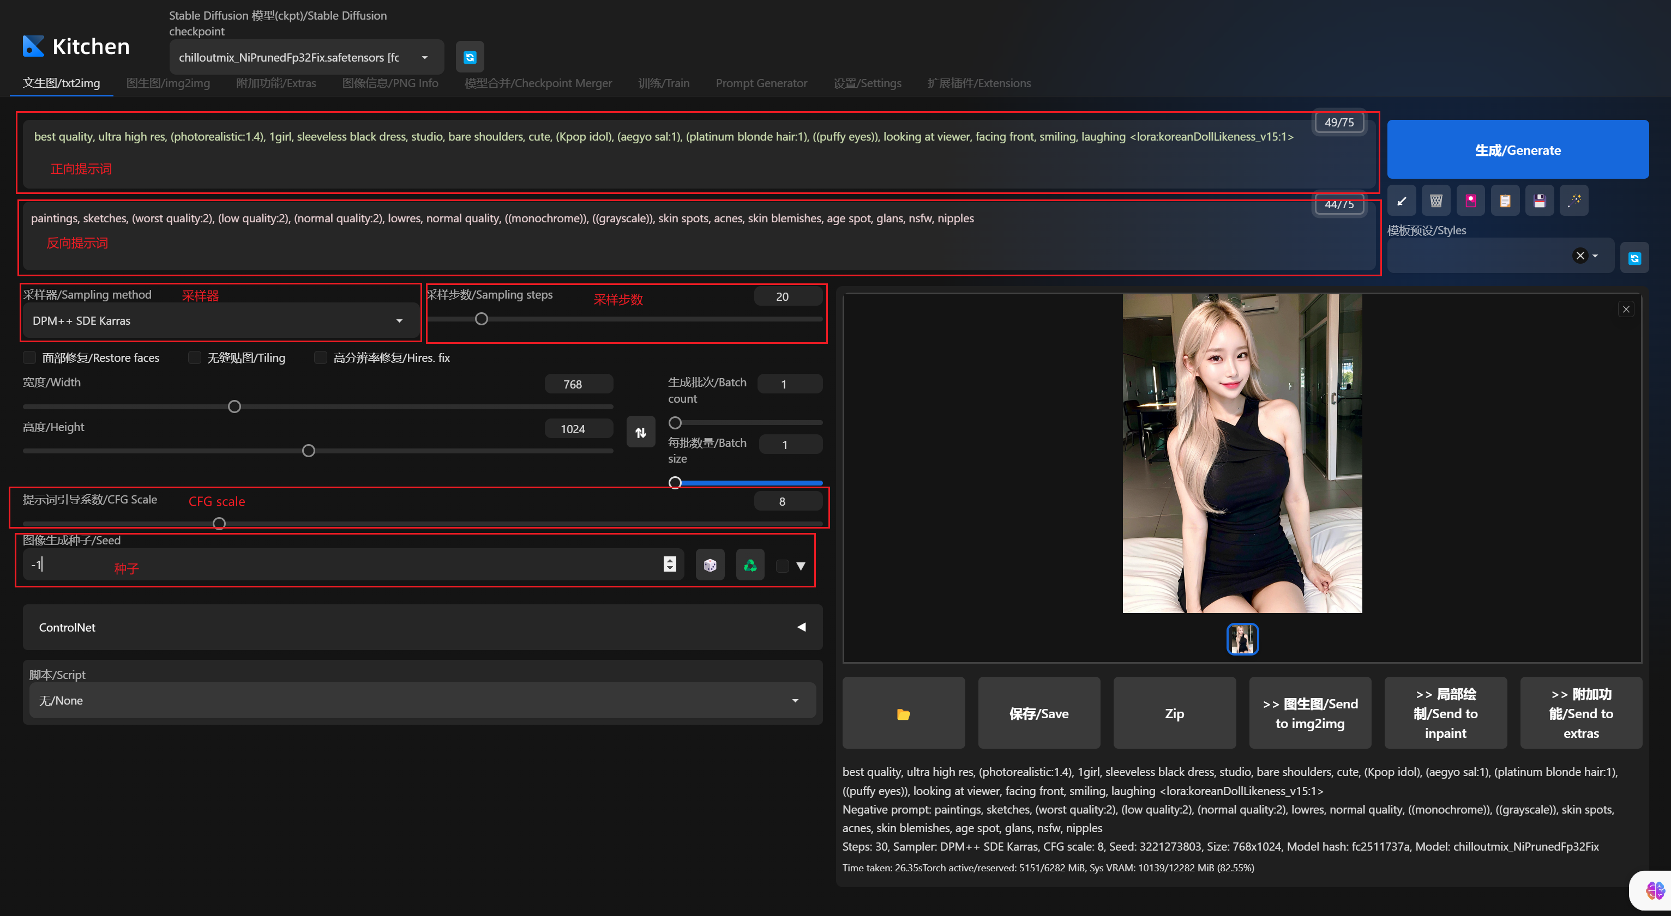Click the magic wand sparkle icon
The image size is (1671, 916).
tap(1574, 201)
